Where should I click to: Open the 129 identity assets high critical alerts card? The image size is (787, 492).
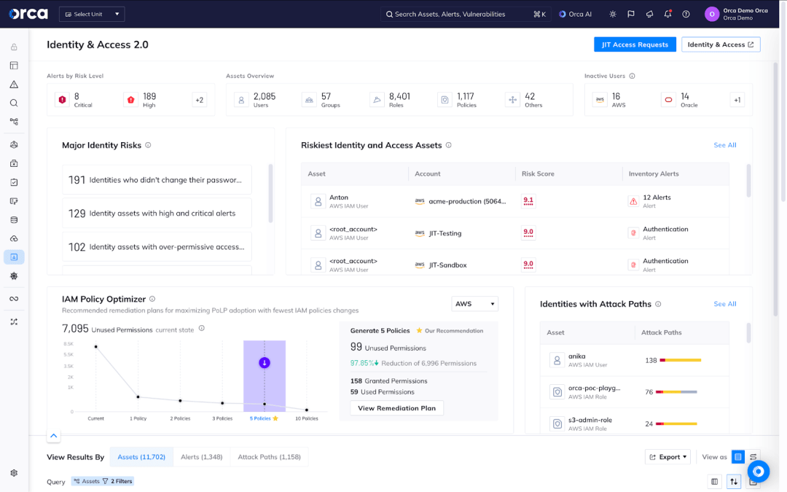click(x=157, y=214)
